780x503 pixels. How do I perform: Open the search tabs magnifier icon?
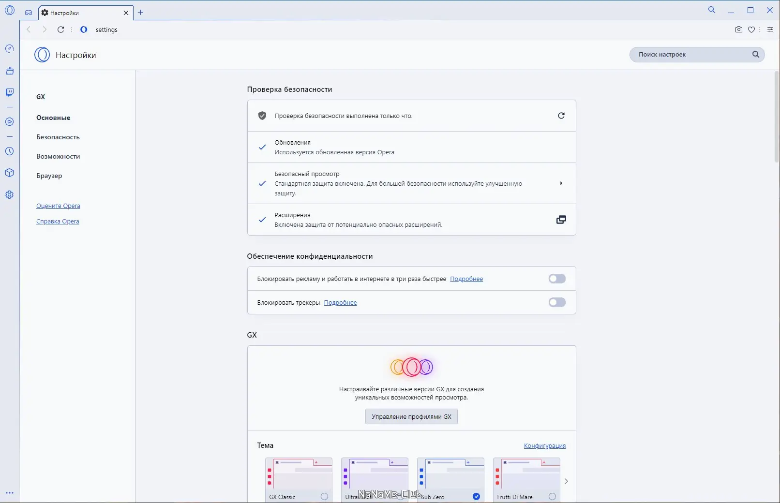[x=712, y=10]
